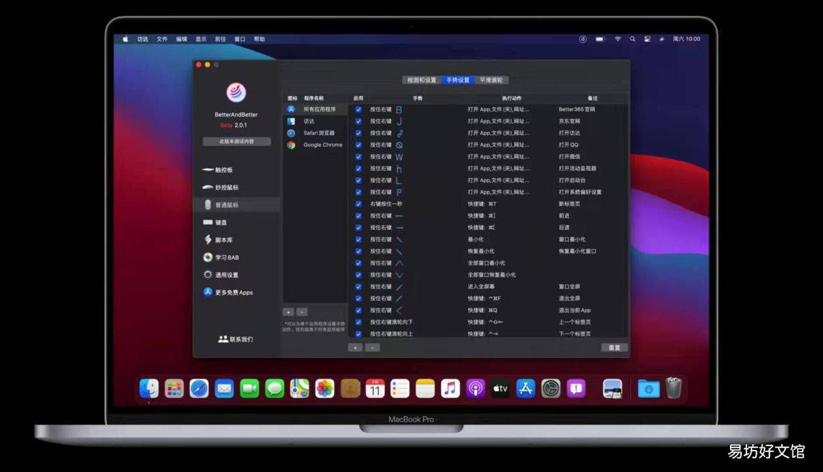Select the 右键按住一秒 gesture cell
823x472 pixels.
click(386, 204)
